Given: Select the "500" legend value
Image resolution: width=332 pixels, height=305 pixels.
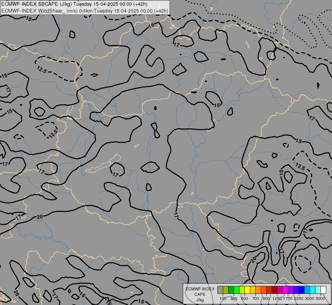Looking at the screenshot, I should click(245, 299).
